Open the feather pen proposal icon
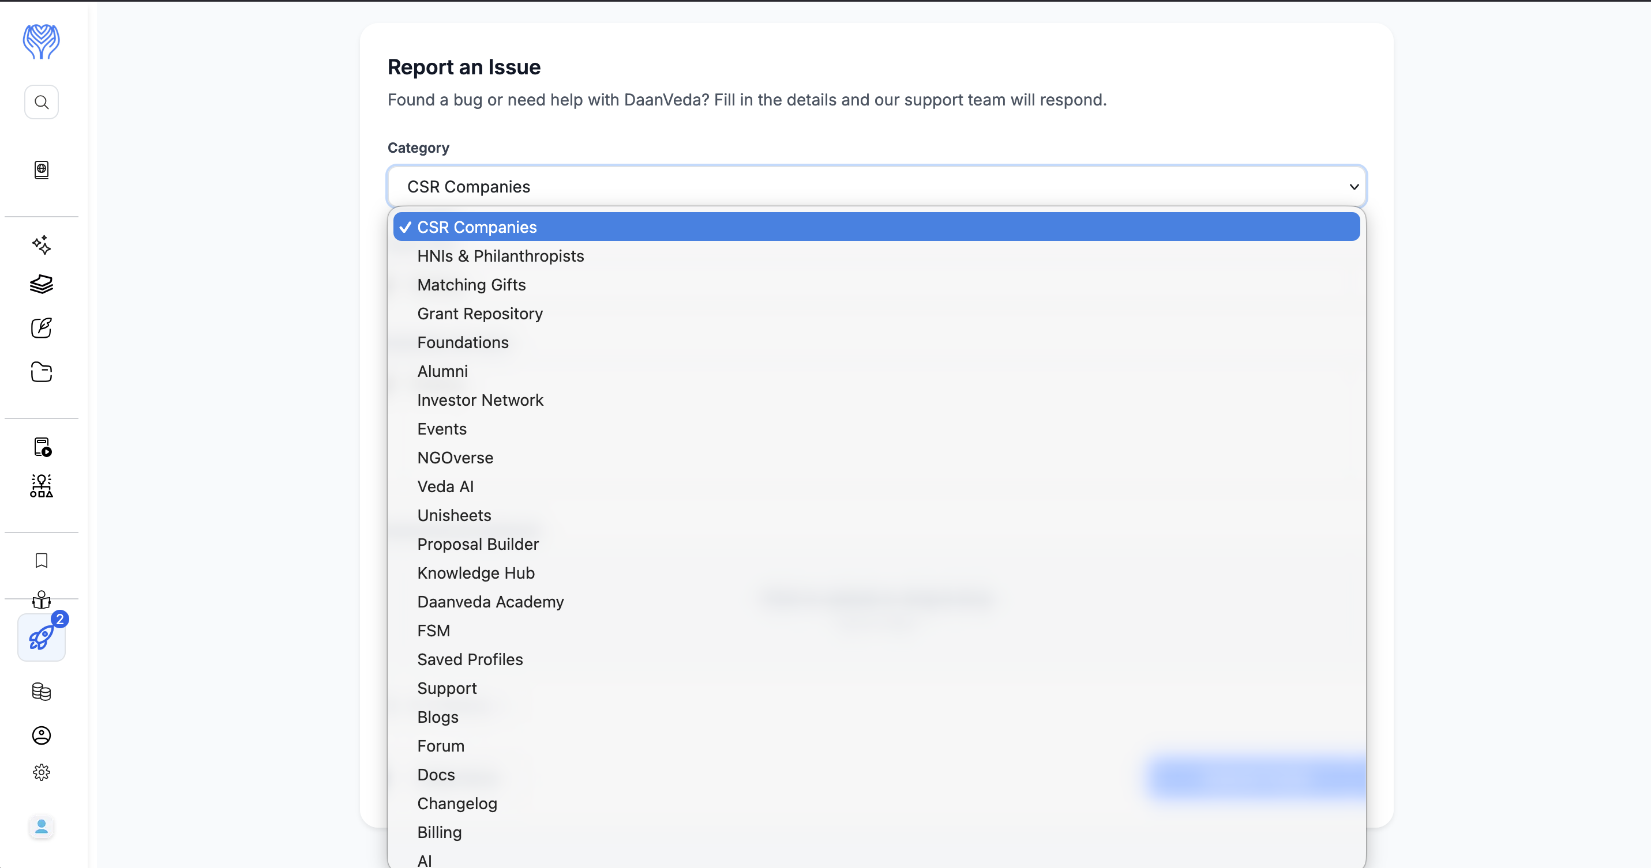1651x868 pixels. [42, 328]
